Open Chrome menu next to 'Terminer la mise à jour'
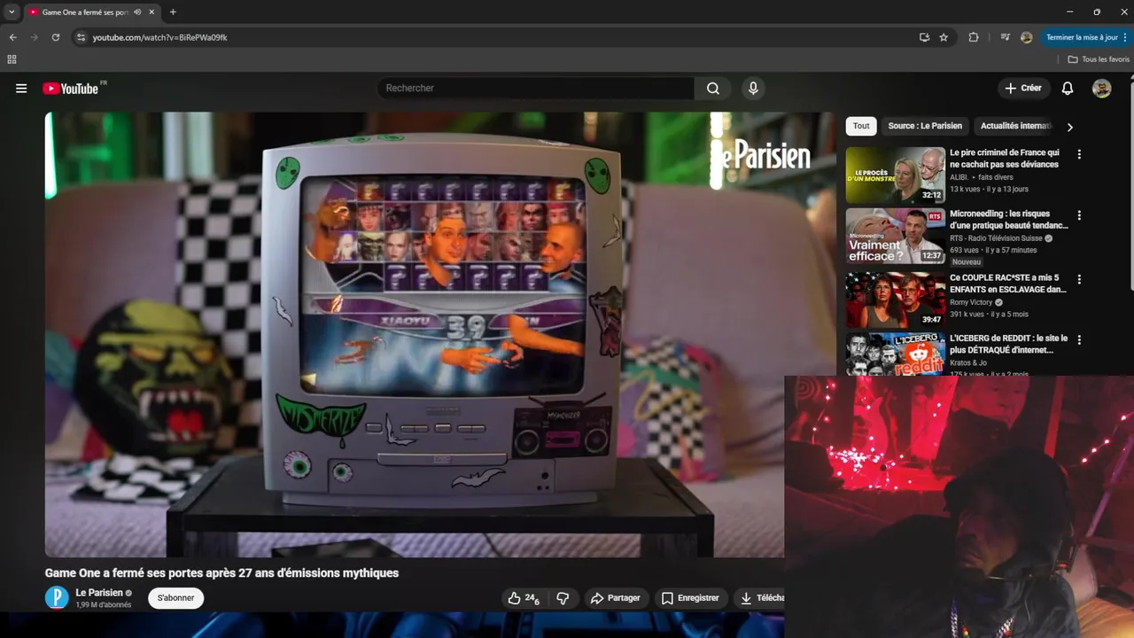1134x638 pixels. coord(1125,37)
